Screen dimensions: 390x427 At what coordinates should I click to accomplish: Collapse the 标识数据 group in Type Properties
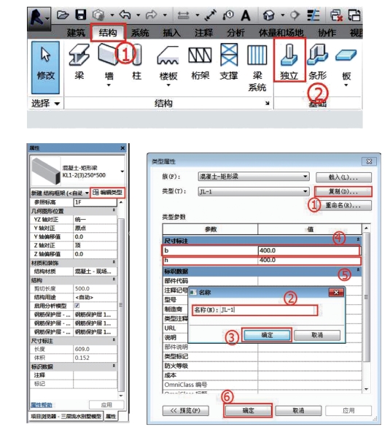358,270
